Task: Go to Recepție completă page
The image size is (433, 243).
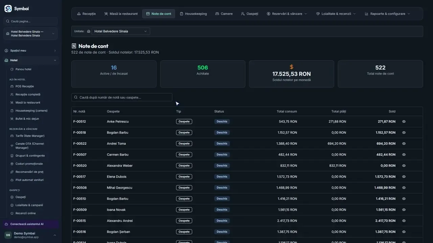Action: (x=28, y=94)
